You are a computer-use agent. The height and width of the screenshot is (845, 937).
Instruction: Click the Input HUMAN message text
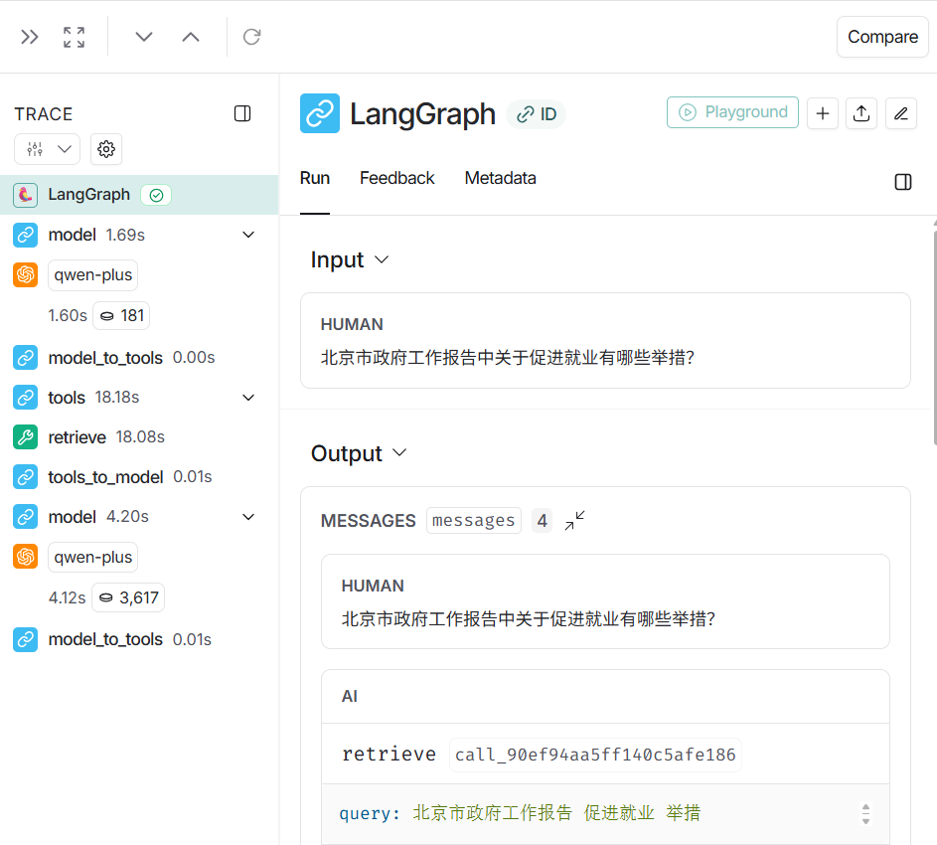coord(508,358)
